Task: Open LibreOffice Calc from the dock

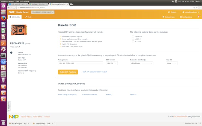Action: point(3,31)
